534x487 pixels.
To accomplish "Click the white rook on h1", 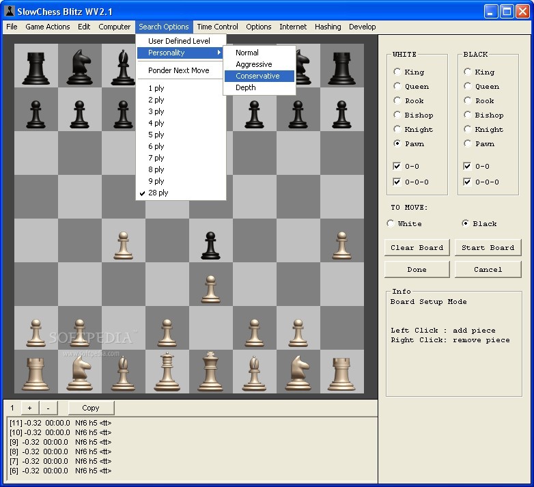I will [341, 374].
